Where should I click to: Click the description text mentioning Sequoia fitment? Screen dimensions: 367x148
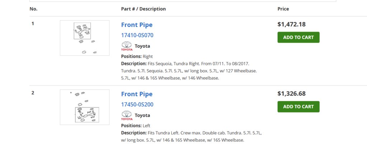click(189, 71)
